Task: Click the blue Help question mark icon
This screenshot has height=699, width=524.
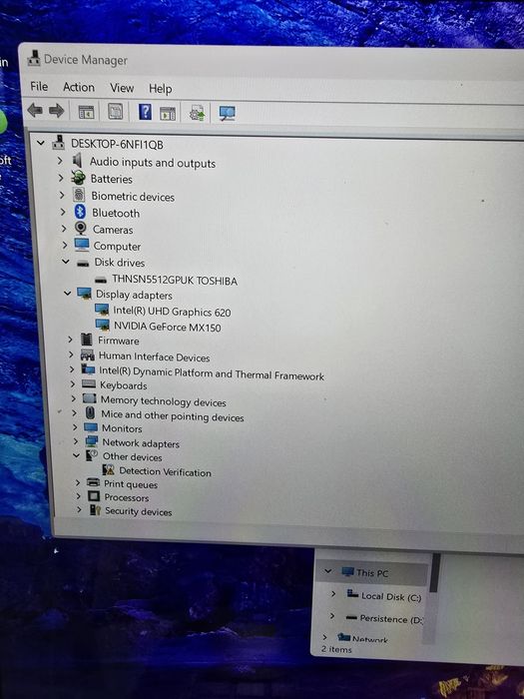Action: pyautogui.click(x=145, y=112)
